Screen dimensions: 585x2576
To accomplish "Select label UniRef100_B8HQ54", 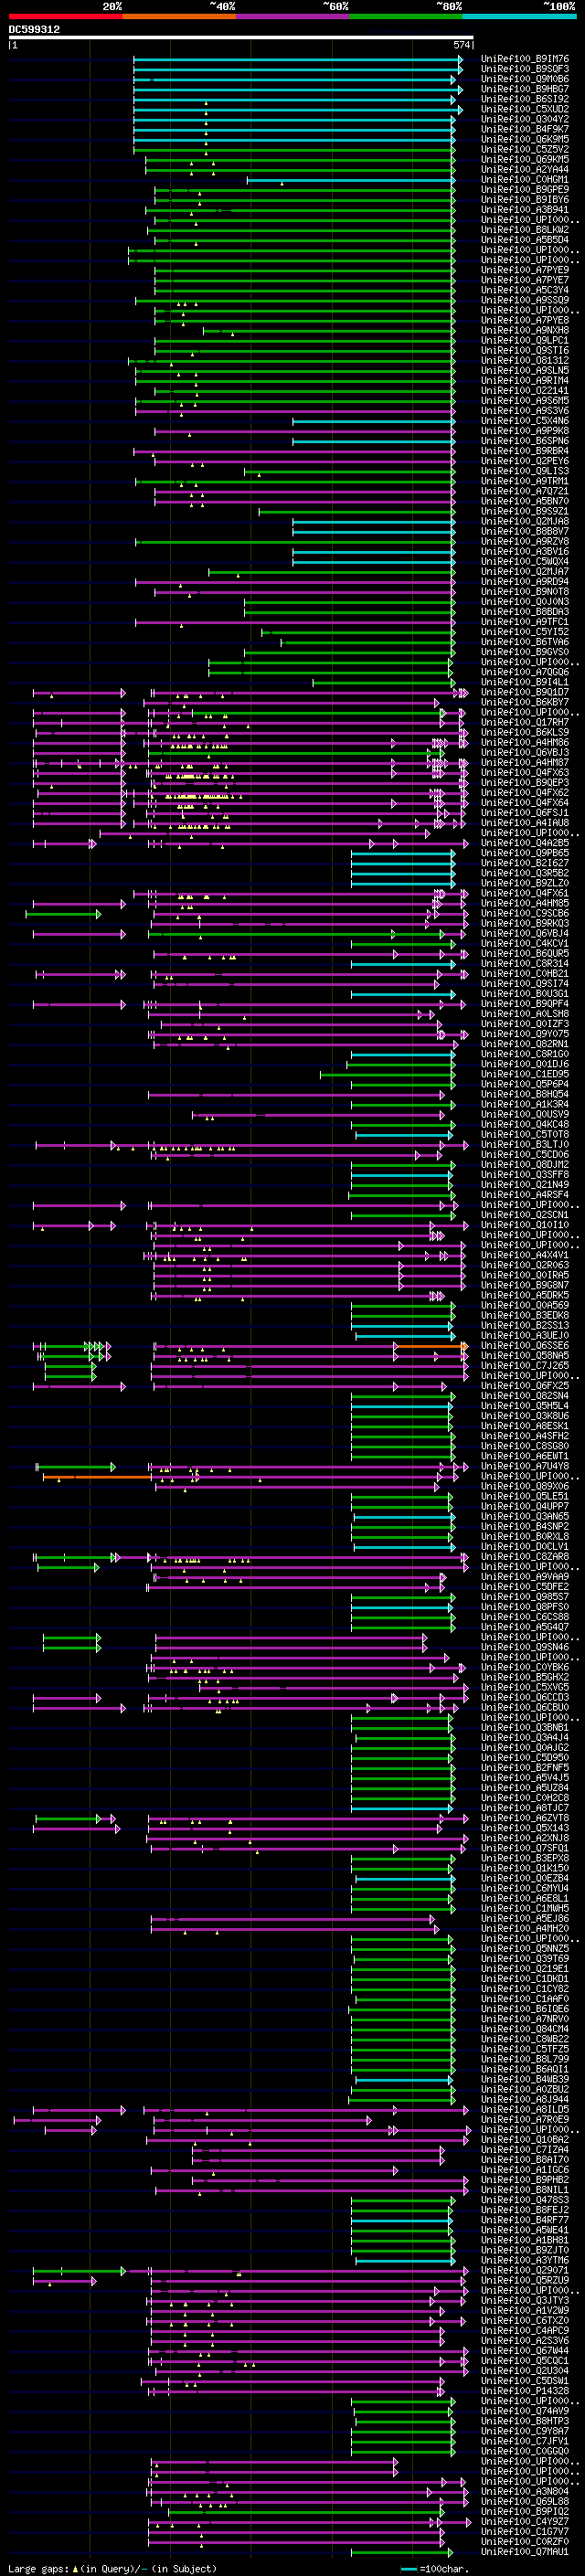I will [x=525, y=1094].
